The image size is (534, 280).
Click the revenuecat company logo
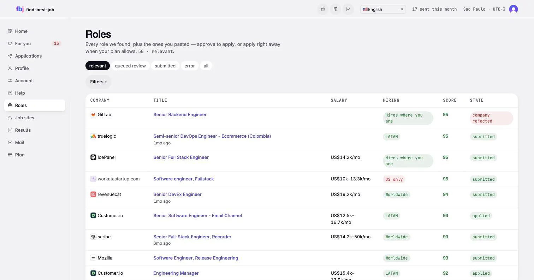93,195
